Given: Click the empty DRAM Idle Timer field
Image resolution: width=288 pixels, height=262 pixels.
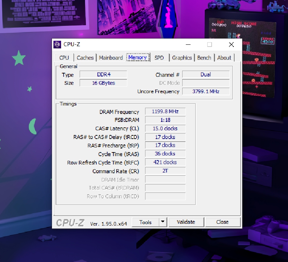Looking at the screenshot, I should (165, 179).
